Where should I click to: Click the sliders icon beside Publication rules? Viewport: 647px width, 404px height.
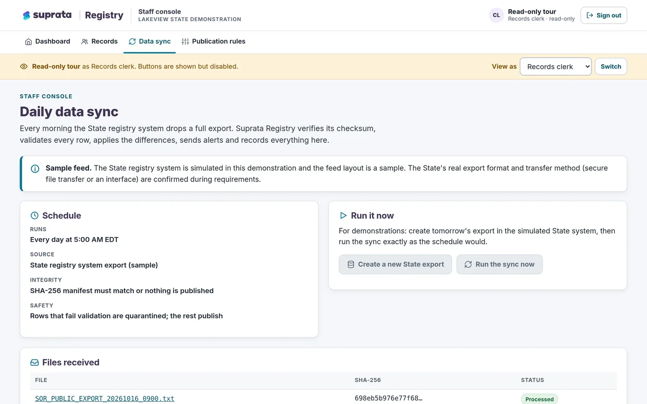click(x=185, y=41)
